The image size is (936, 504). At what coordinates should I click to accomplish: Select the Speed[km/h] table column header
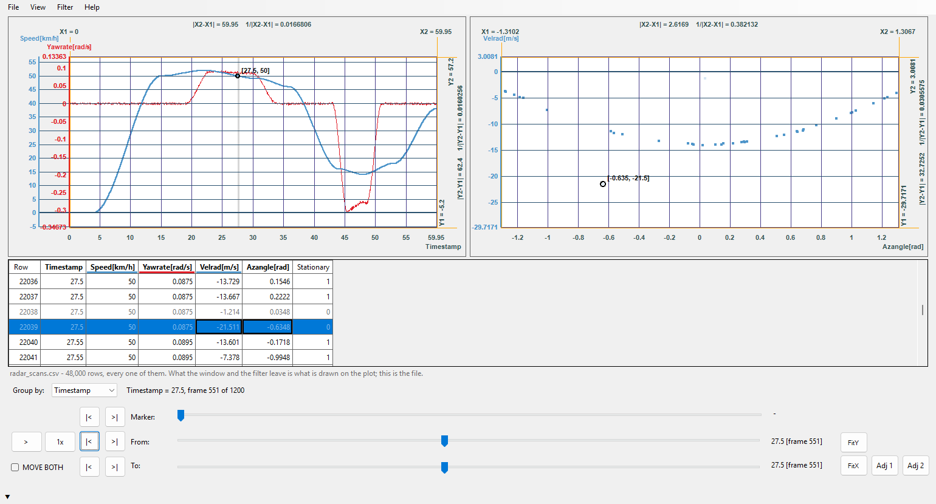tap(112, 267)
